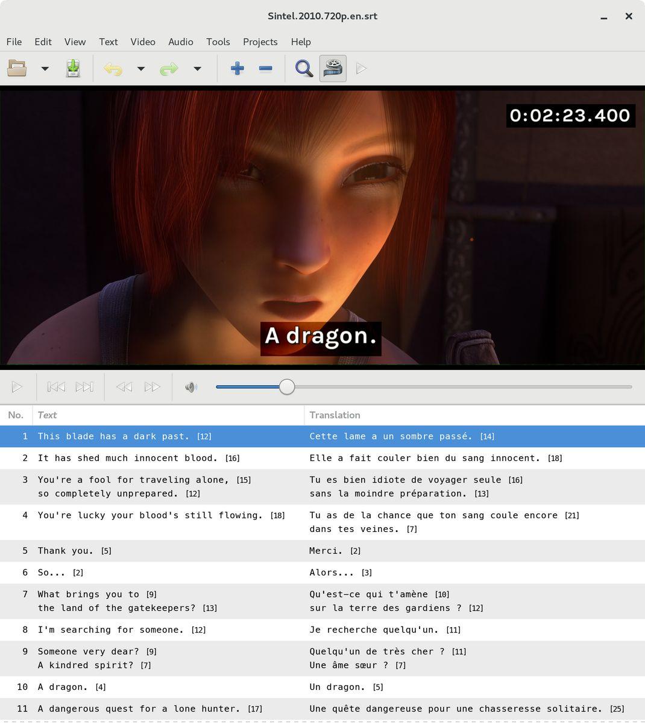Click the open file folder icon
This screenshot has width=645, height=723.
[x=17, y=69]
